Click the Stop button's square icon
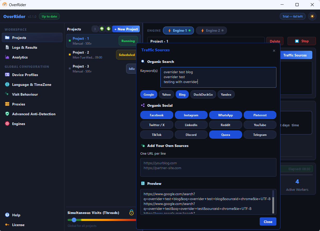Screen dimensions: 320x231 click(x=297, y=41)
